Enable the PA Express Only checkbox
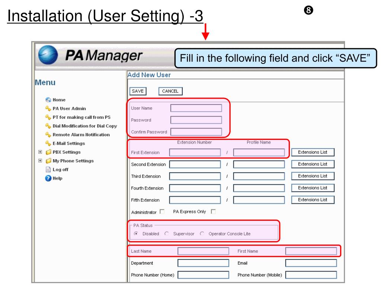The width and height of the screenshot is (381, 285). 213,212
